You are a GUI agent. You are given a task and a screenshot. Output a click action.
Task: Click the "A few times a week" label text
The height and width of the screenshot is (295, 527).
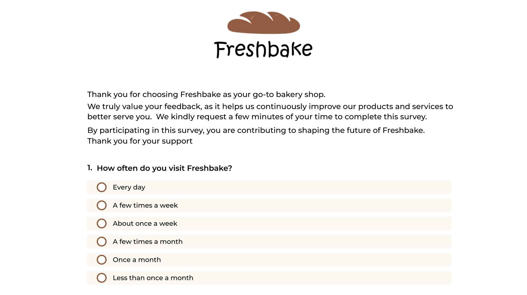(x=145, y=206)
